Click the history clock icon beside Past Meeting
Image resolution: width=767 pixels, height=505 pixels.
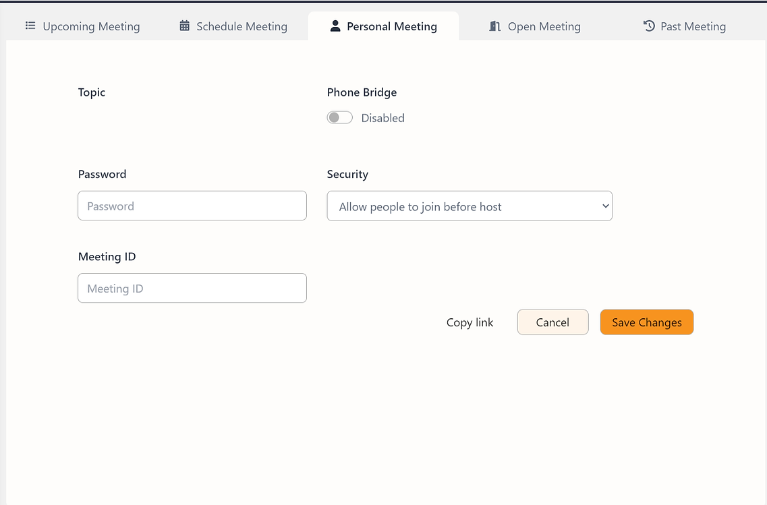(x=649, y=26)
